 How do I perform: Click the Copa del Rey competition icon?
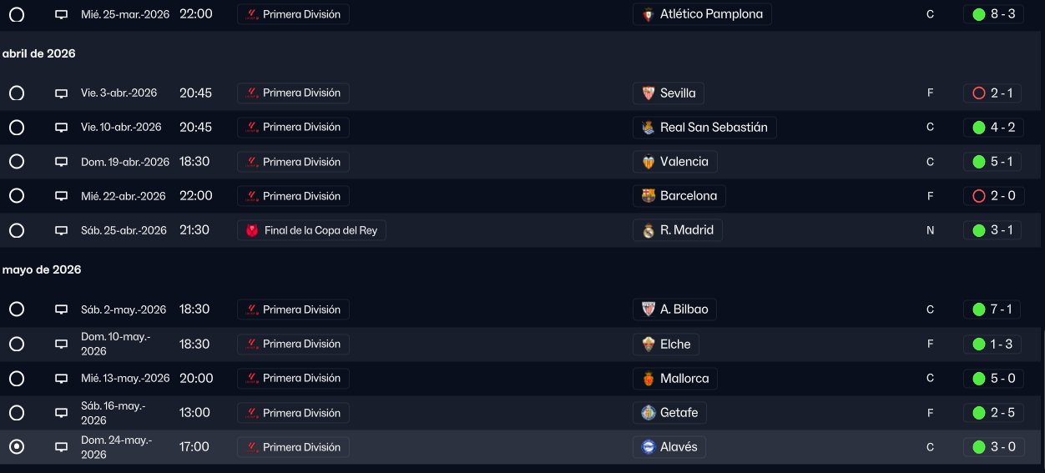pos(252,231)
